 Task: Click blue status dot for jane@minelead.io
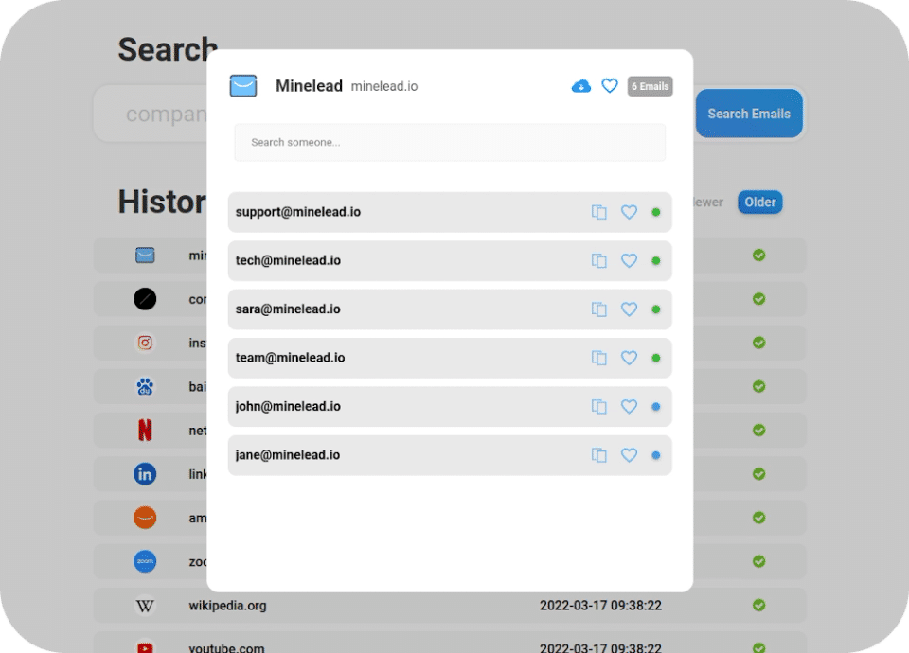click(656, 455)
